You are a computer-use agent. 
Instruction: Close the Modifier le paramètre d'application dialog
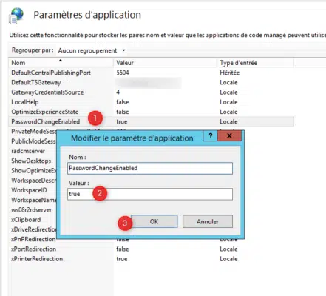229,135
